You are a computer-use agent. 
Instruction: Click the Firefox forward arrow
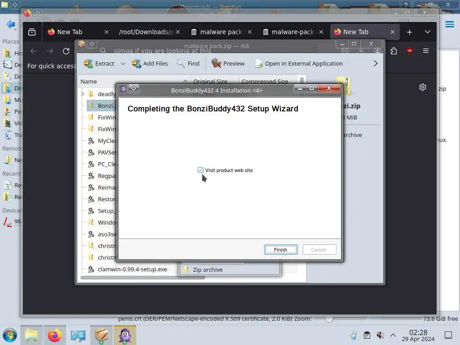(50, 51)
